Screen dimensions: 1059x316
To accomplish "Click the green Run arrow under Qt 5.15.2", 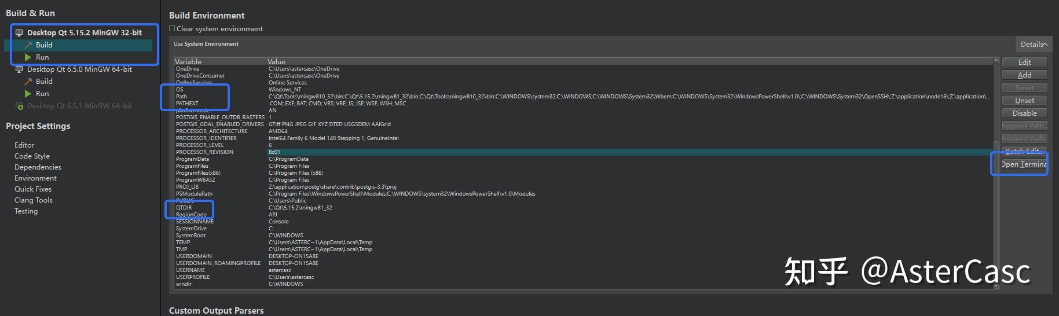I will pos(28,57).
